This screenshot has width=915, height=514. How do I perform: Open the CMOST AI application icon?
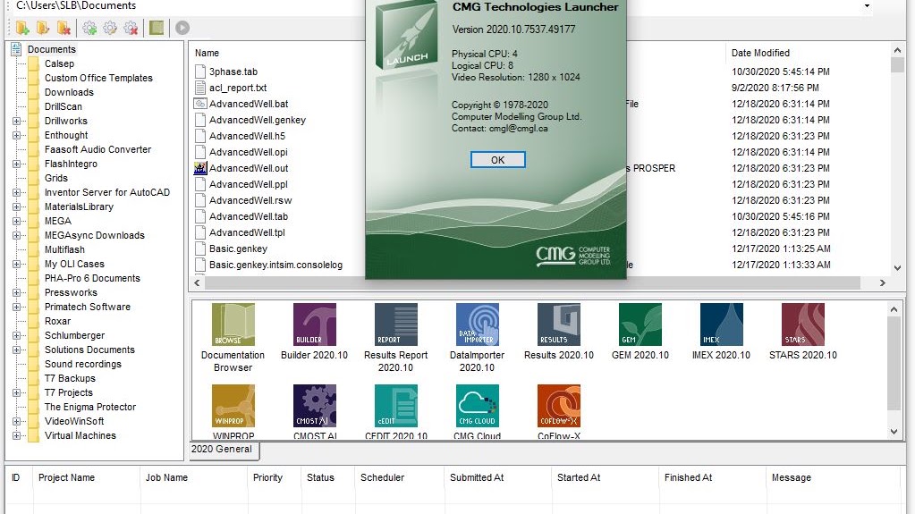[x=315, y=406]
